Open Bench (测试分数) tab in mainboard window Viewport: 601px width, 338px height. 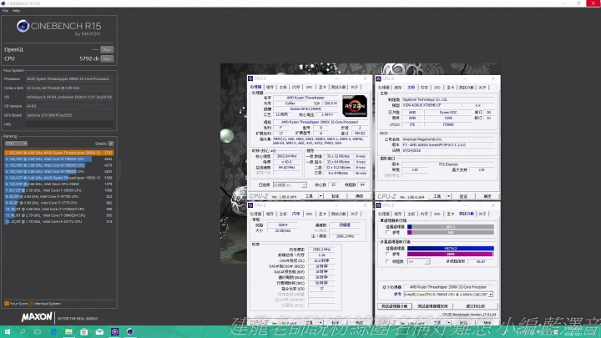[467, 88]
